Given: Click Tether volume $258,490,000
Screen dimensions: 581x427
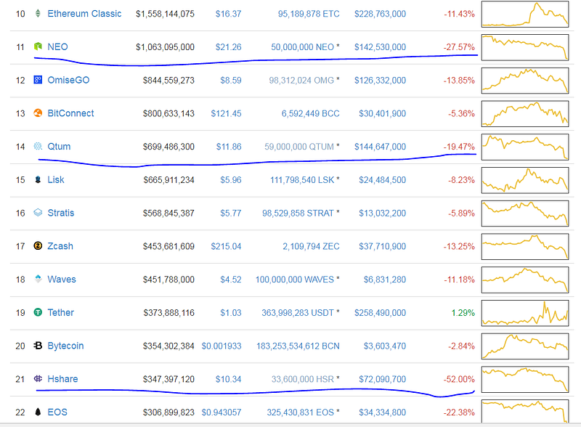Looking at the screenshot, I should (380, 313).
